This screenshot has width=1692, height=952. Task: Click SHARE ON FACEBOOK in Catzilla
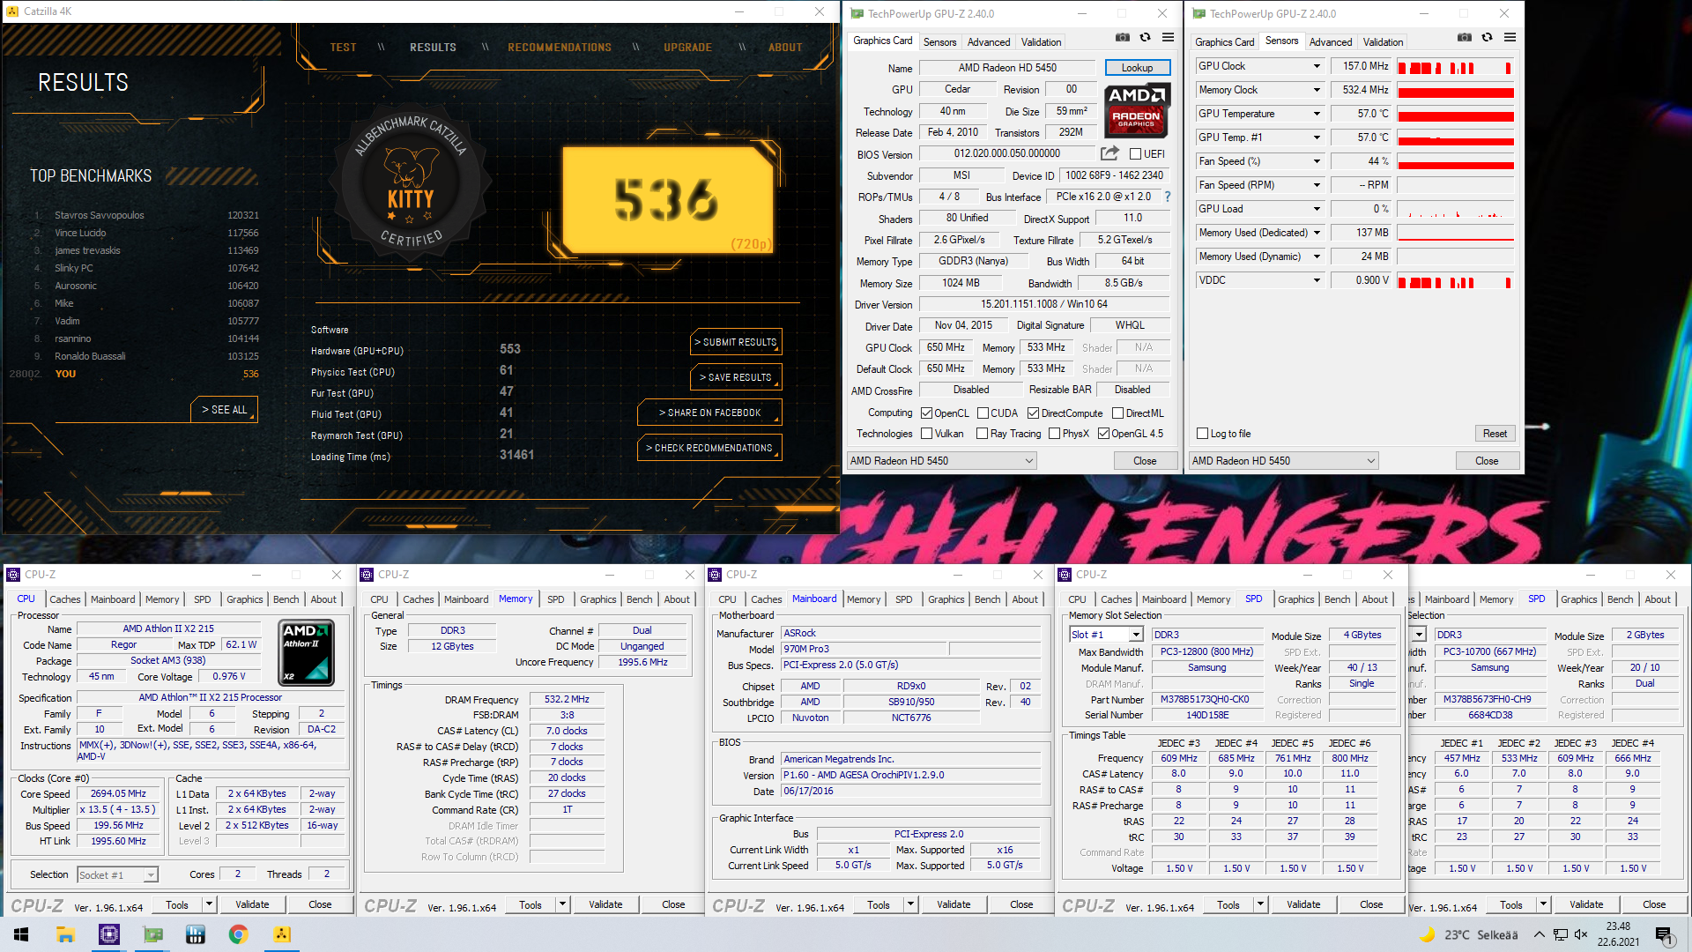tap(709, 413)
